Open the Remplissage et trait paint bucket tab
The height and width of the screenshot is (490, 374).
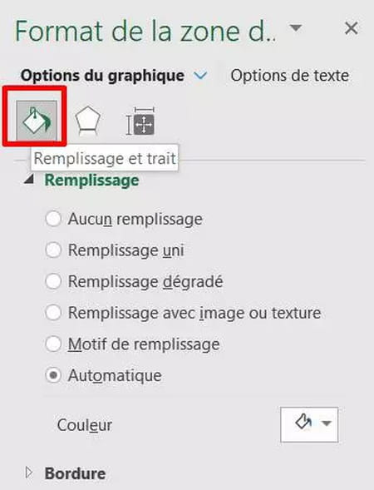[x=37, y=120]
